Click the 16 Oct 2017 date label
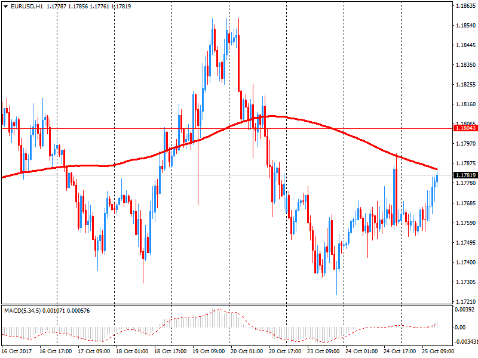This screenshot has height=358, width=478. click(17, 351)
